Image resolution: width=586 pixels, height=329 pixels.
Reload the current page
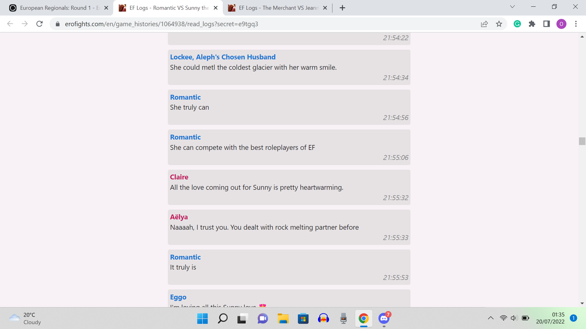[x=39, y=24]
